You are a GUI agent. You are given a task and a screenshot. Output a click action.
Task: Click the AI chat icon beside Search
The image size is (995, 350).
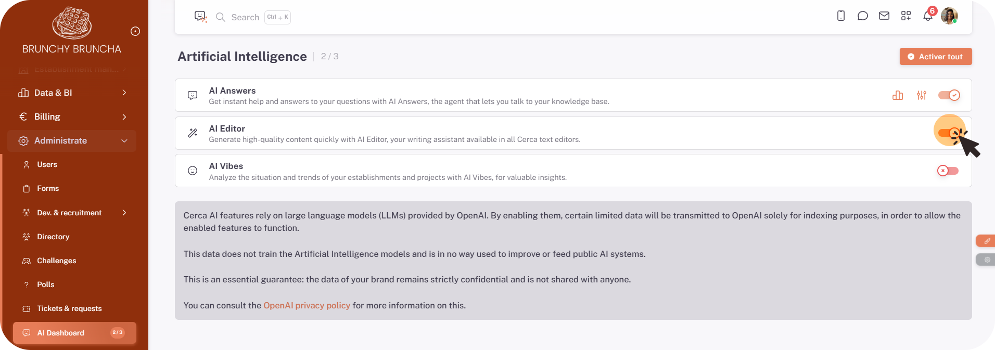click(200, 17)
